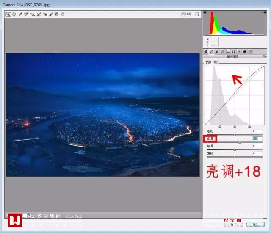Open the Detail panel tab
The height and width of the screenshot is (233, 271).
point(217,52)
